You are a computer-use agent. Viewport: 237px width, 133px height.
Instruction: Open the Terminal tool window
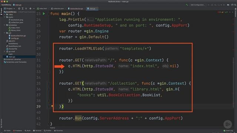(37, 130)
